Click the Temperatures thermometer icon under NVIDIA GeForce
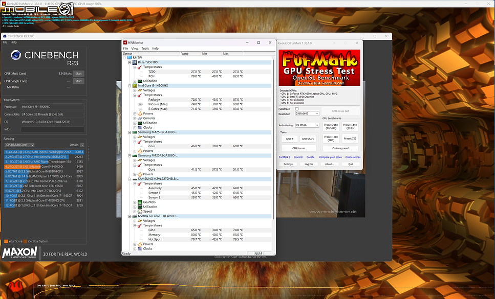The image size is (495, 299). (x=140, y=225)
